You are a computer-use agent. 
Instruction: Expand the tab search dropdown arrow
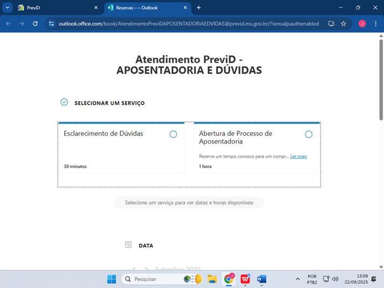(x=8, y=8)
